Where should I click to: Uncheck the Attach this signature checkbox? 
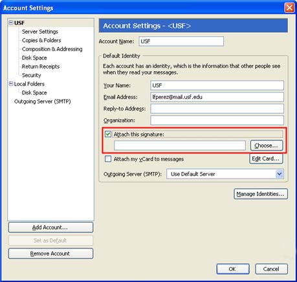[x=108, y=134]
